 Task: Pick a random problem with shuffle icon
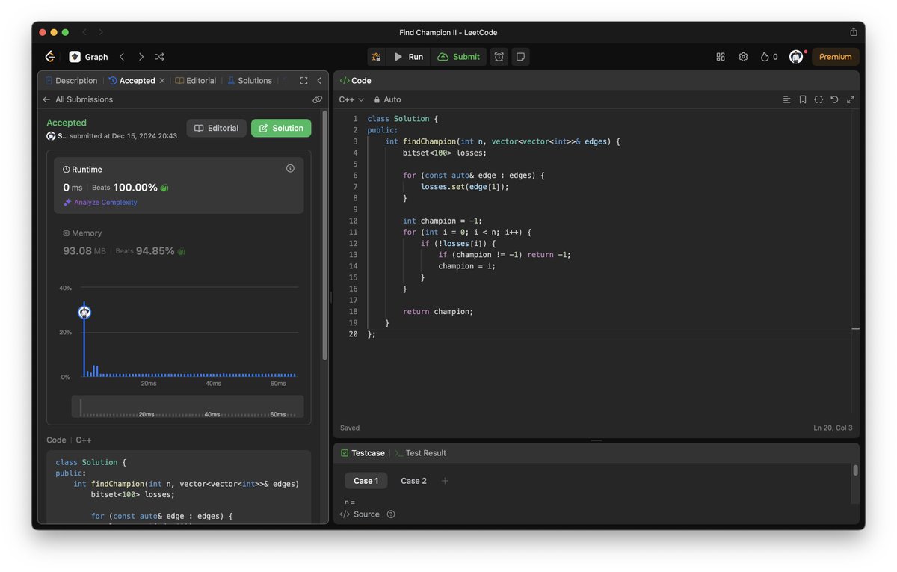[x=159, y=57]
